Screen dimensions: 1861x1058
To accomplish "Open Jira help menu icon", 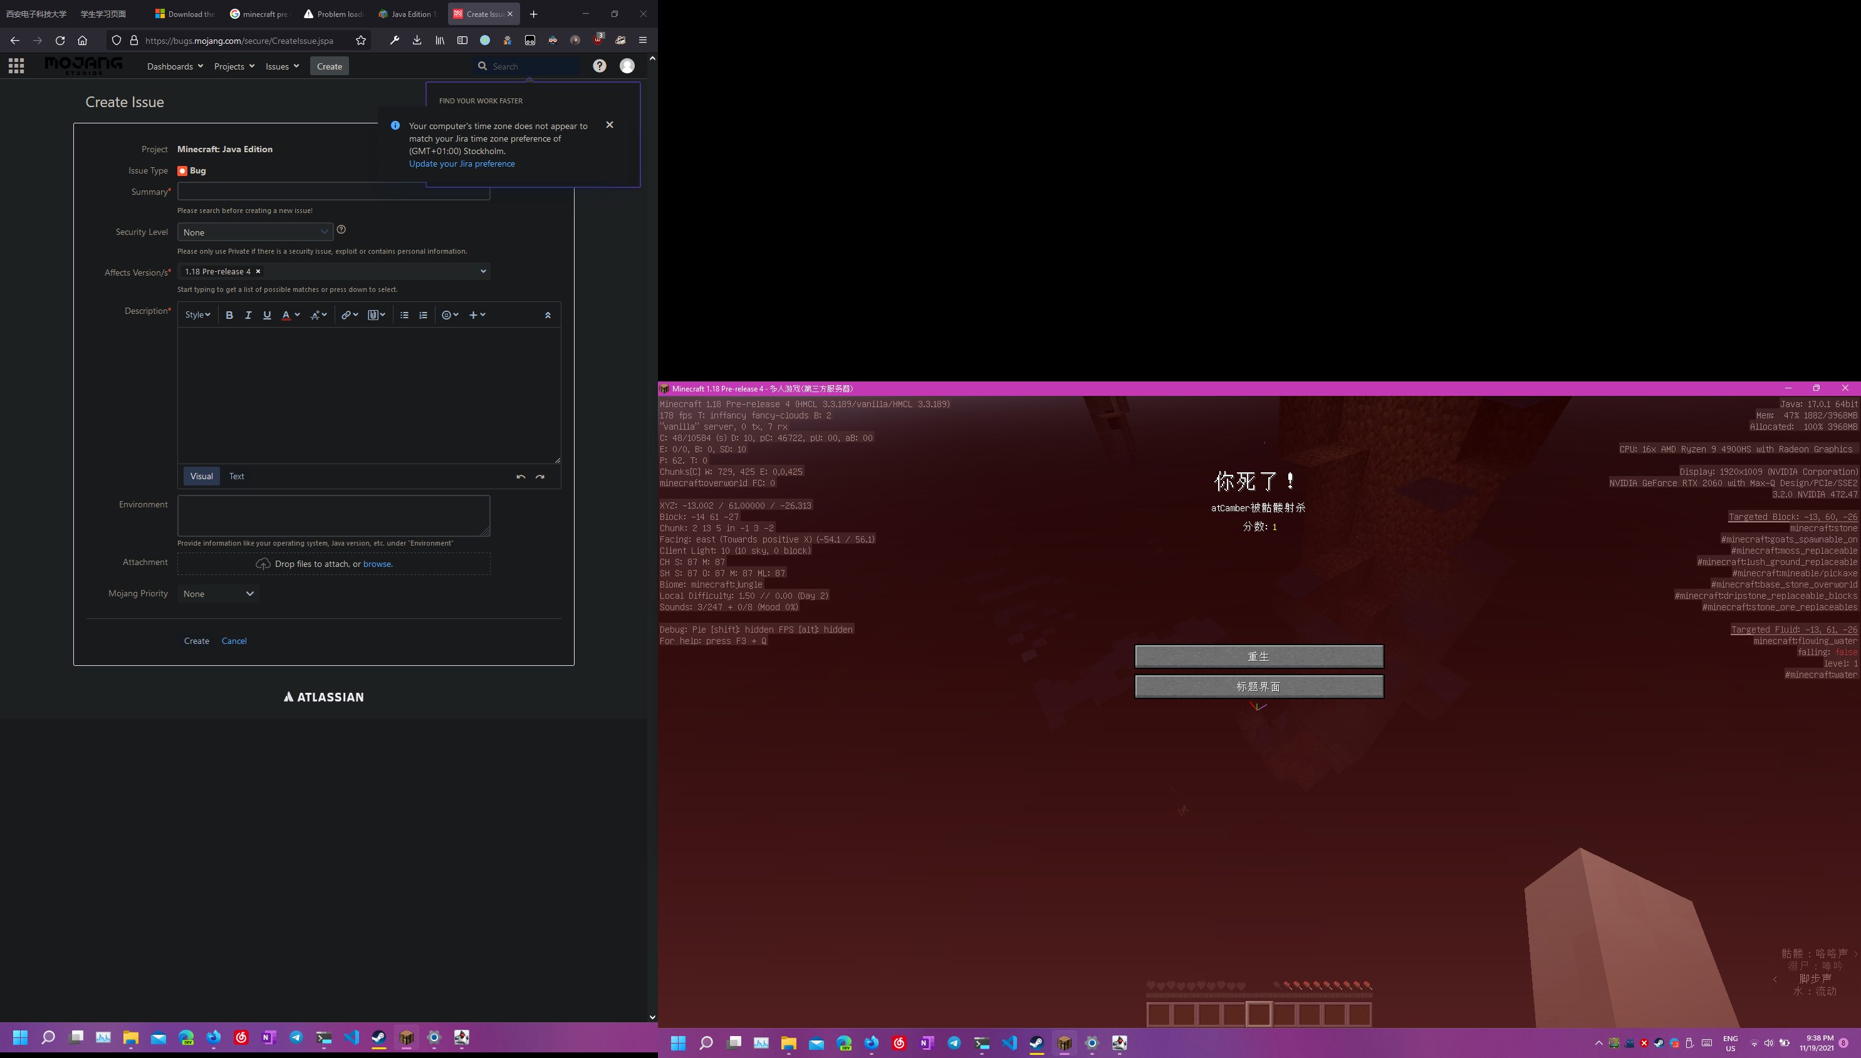I will 600,66.
